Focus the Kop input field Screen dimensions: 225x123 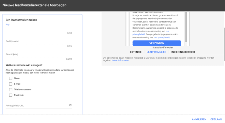tap(39, 28)
